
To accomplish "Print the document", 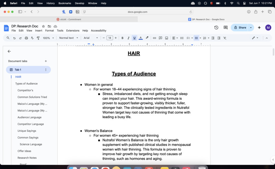I will click(x=26, y=38).
